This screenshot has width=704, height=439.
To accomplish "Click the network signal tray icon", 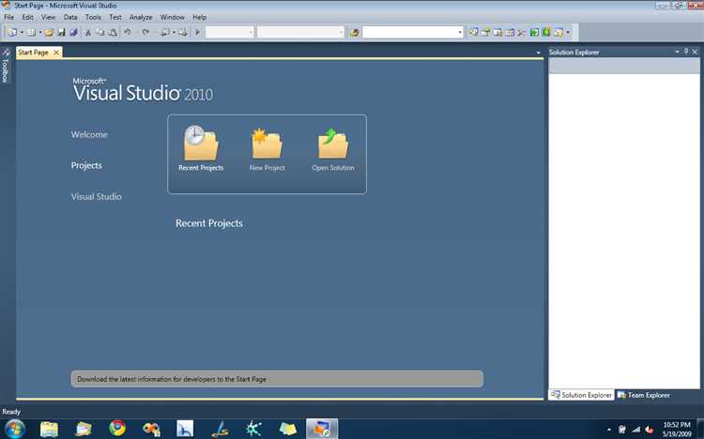I will pos(635,430).
